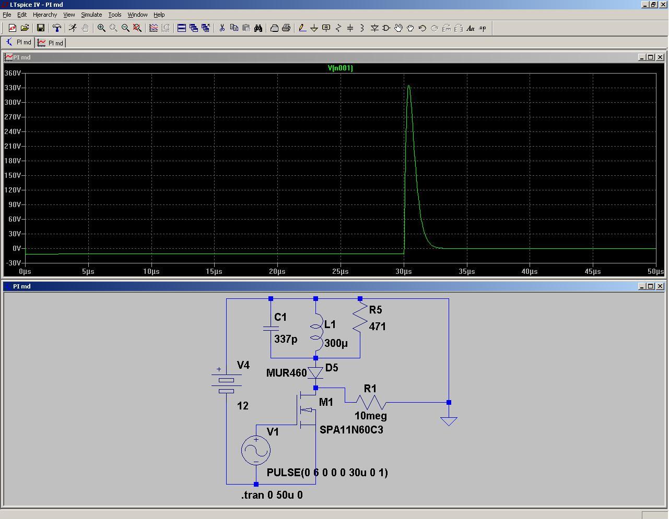669x519 pixels.
Task: Pick the Diode component tool
Action: (374, 28)
